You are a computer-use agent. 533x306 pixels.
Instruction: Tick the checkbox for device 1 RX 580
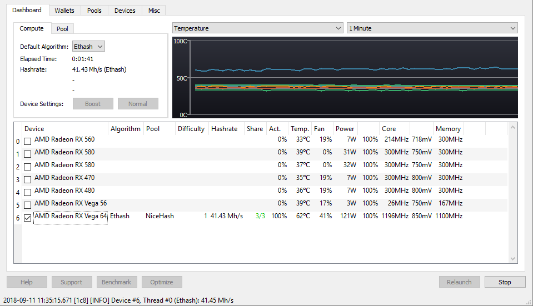coord(28,154)
